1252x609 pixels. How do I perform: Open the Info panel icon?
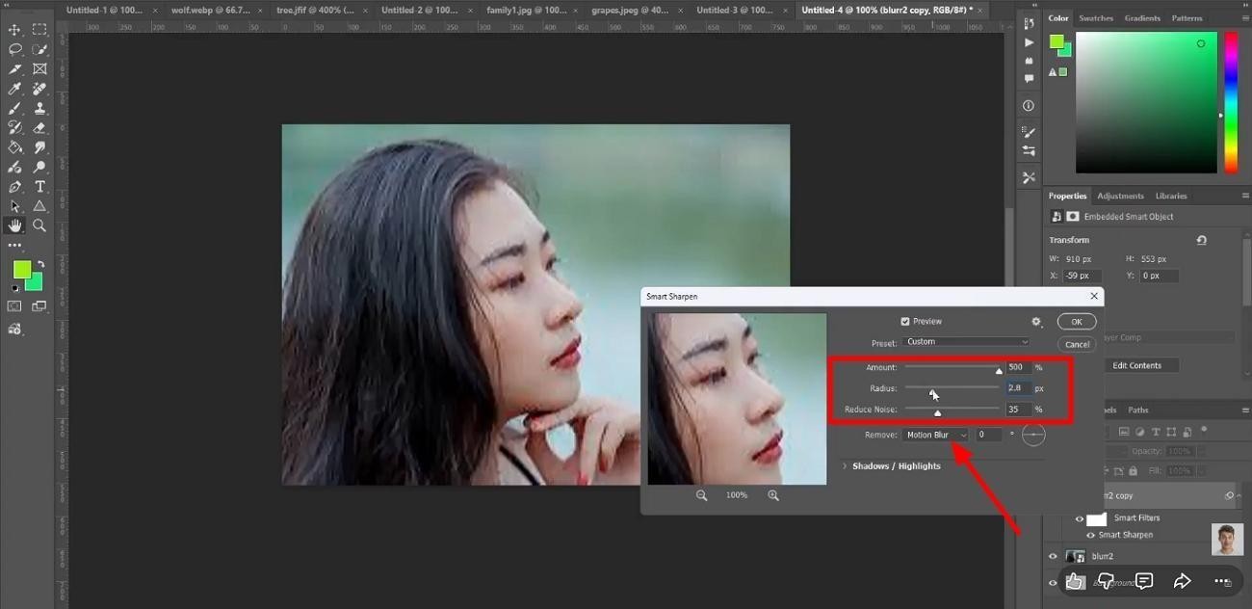click(1029, 106)
